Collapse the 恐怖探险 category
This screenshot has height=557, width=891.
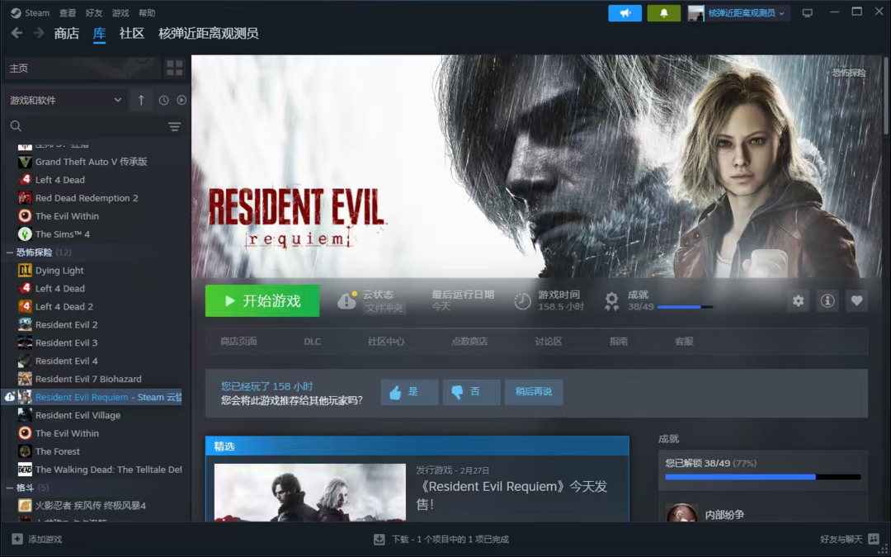(x=9, y=253)
